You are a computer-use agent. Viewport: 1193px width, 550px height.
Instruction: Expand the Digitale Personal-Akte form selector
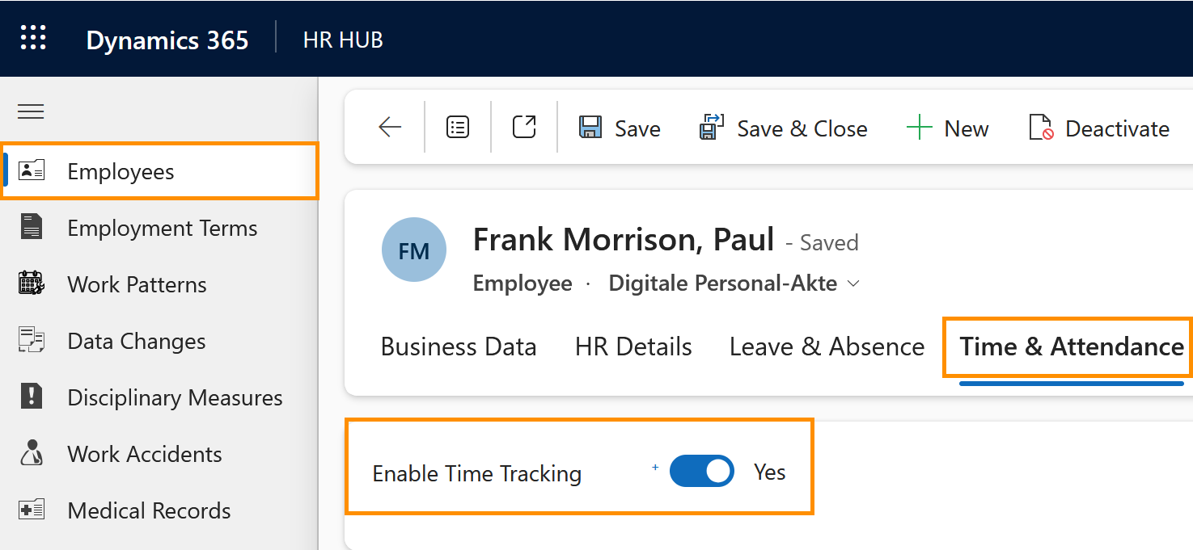tap(853, 283)
